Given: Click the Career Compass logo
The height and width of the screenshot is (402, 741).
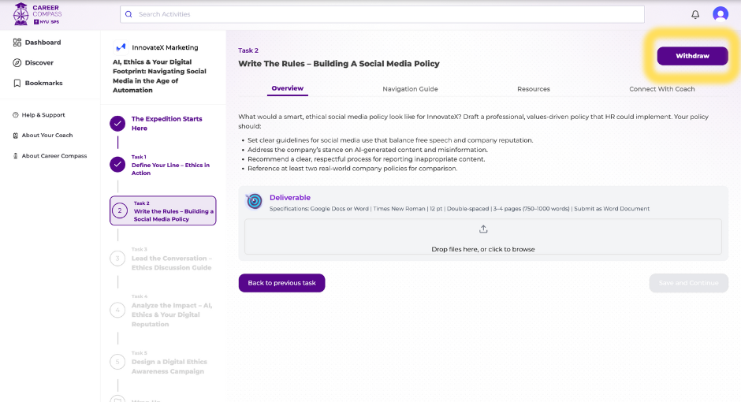Looking at the screenshot, I should 38,14.
